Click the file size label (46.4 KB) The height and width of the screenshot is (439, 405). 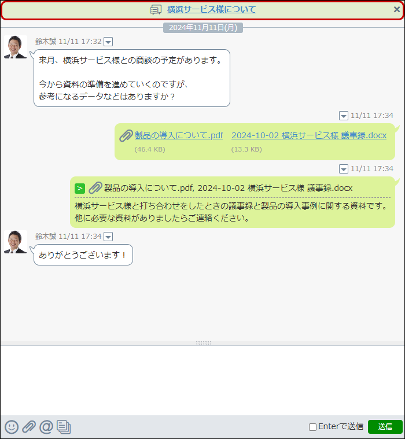(x=150, y=149)
